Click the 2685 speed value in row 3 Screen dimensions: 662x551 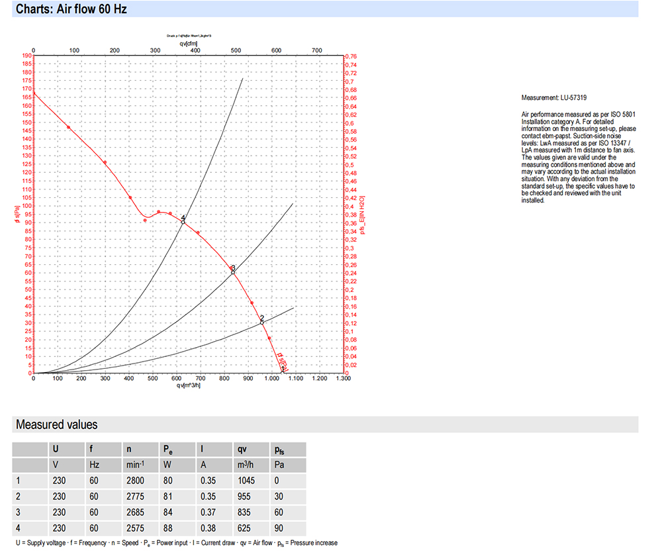coord(135,512)
